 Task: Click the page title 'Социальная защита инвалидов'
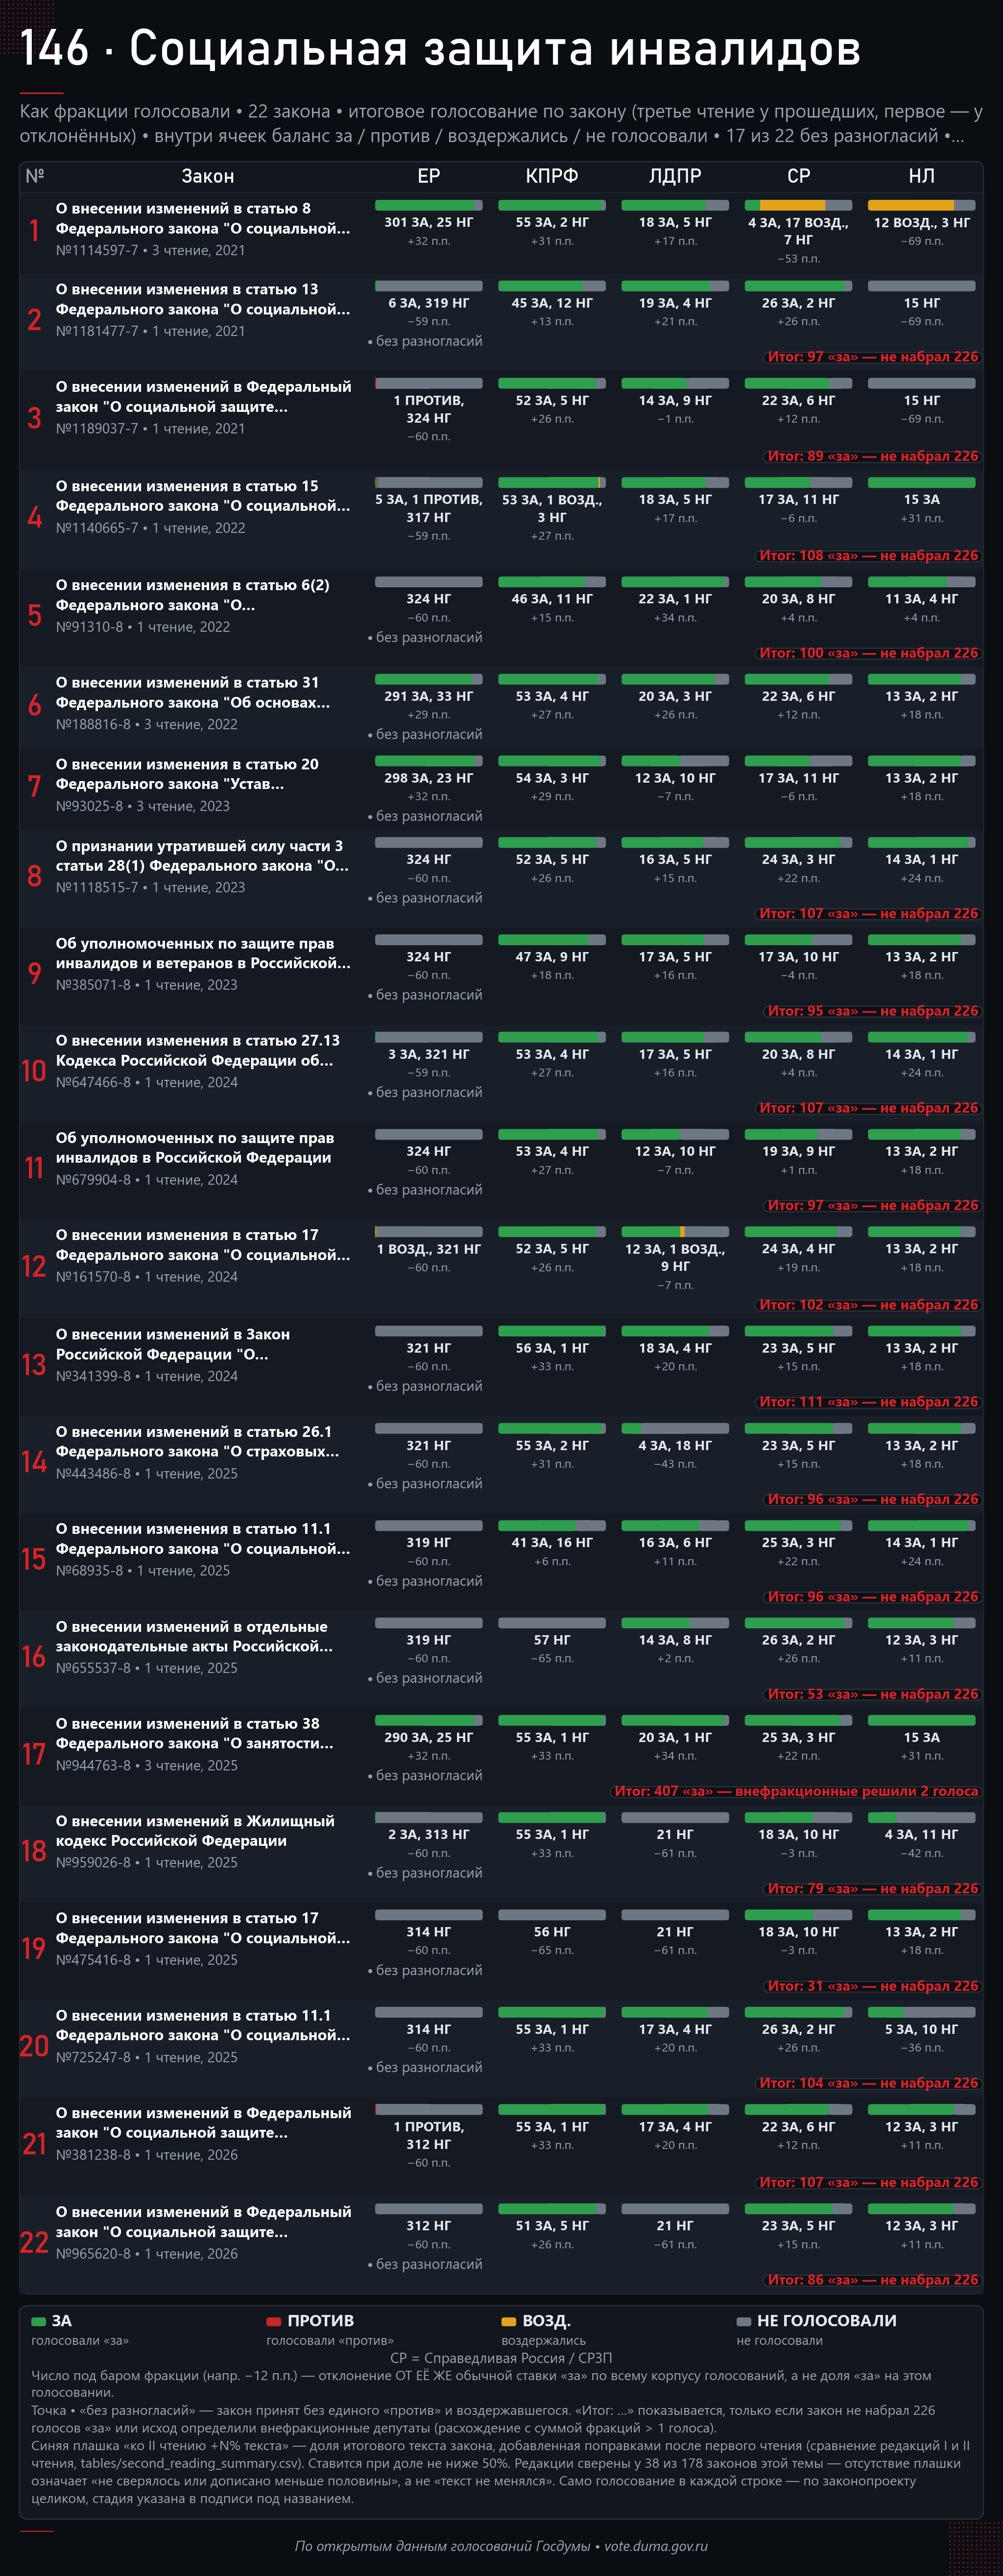pyautogui.click(x=495, y=48)
